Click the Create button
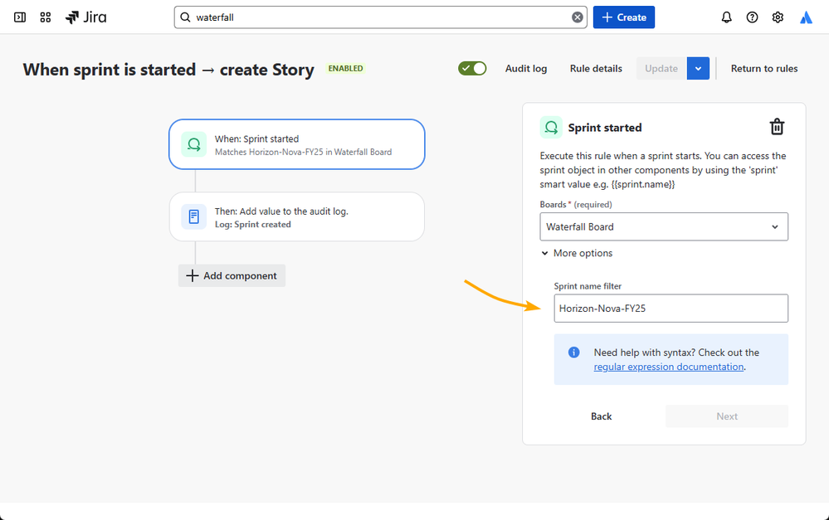Image resolution: width=829 pixels, height=520 pixels. pyautogui.click(x=624, y=17)
